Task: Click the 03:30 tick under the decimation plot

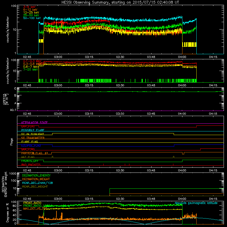Action: (120, 199)
